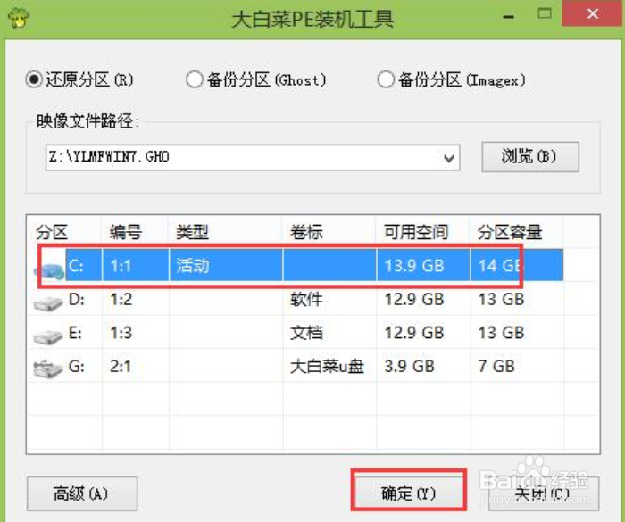Select the 2:1 partition number cell

pos(121,366)
